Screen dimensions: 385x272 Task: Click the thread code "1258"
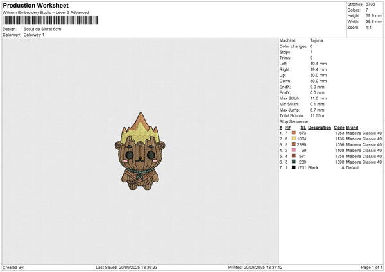(339, 156)
